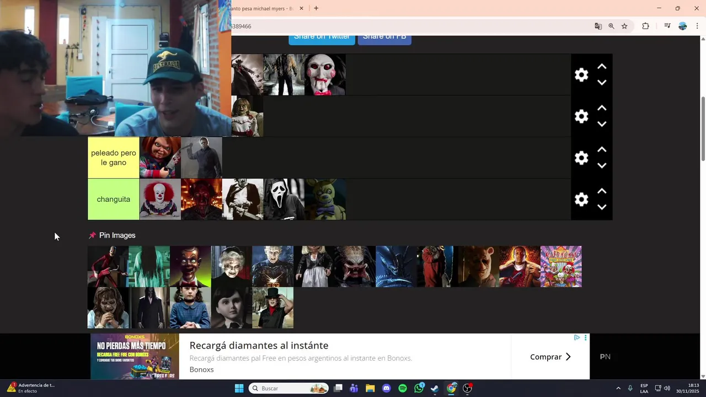Open a new browser tab
Image resolution: width=706 pixels, height=397 pixels.
click(x=316, y=8)
